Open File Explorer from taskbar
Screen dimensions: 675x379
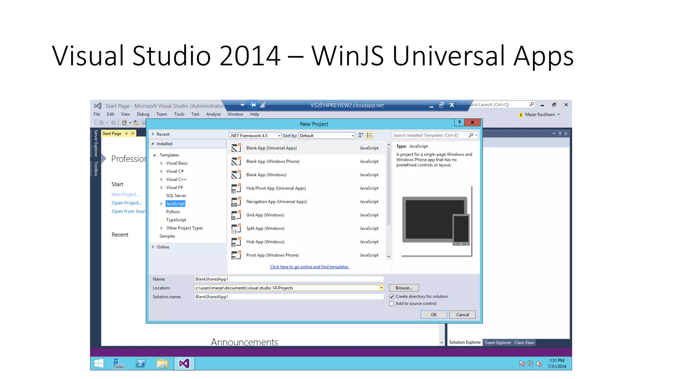click(162, 364)
